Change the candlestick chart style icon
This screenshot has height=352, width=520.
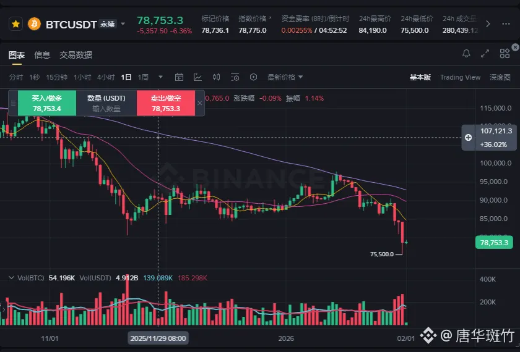[217, 77]
